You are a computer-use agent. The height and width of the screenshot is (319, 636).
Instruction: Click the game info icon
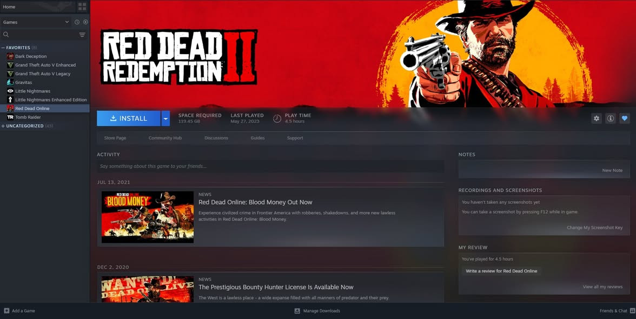click(611, 118)
